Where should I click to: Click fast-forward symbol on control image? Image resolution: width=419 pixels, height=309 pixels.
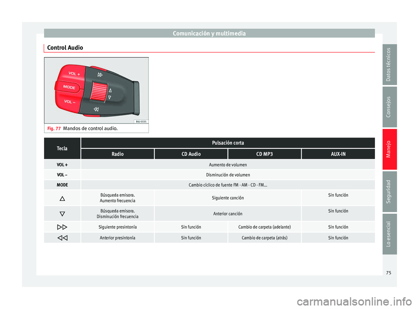pos(100,75)
